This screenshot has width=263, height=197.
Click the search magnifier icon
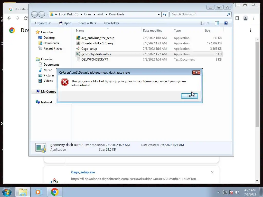click(x=228, y=14)
